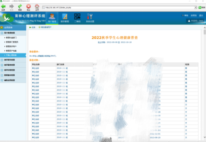Click the green back arrow browser button
This screenshot has width=206, height=142.
pyautogui.click(x=3, y=7)
